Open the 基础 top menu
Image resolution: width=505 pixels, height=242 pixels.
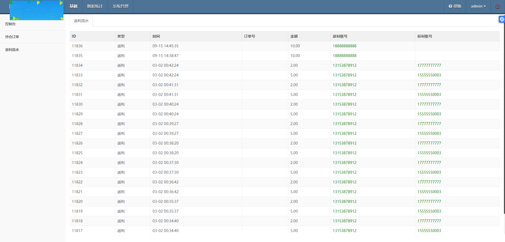click(x=73, y=6)
